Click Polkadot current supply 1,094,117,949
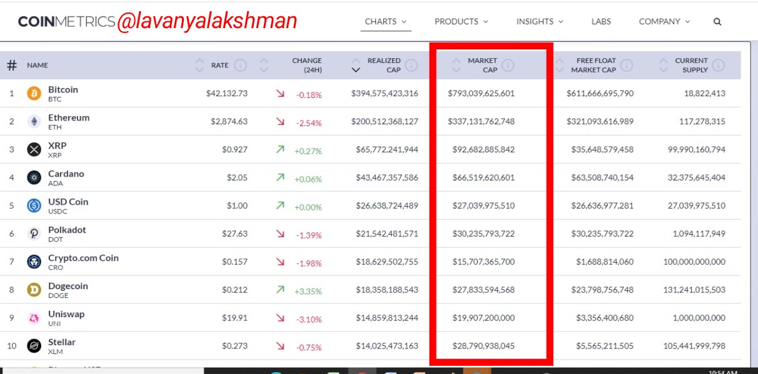The image size is (758, 374). [x=697, y=234]
